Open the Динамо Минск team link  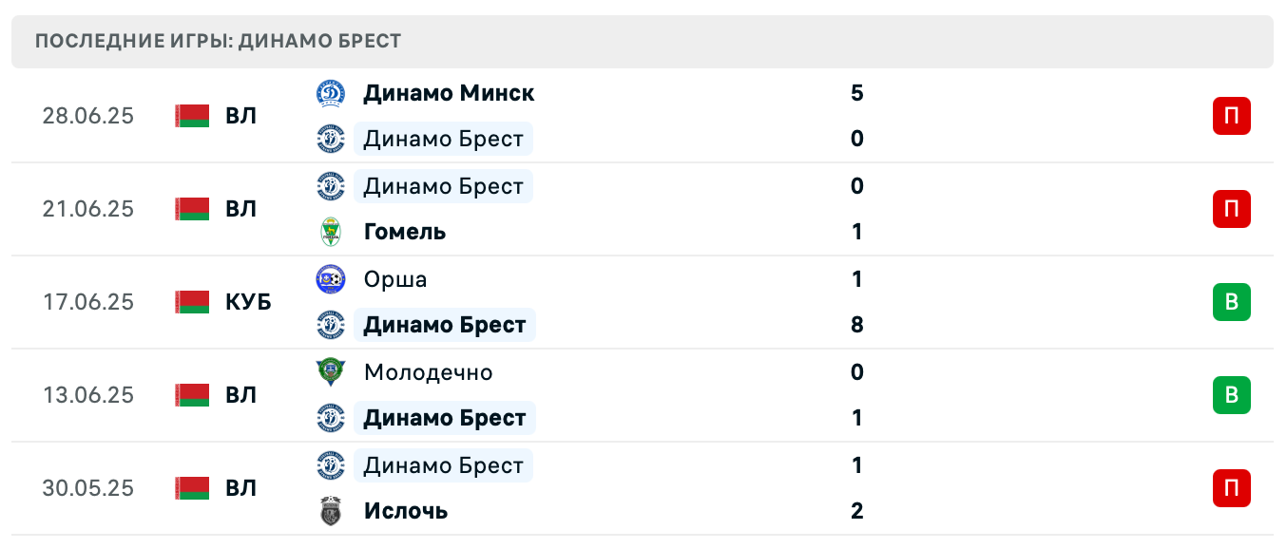449,93
